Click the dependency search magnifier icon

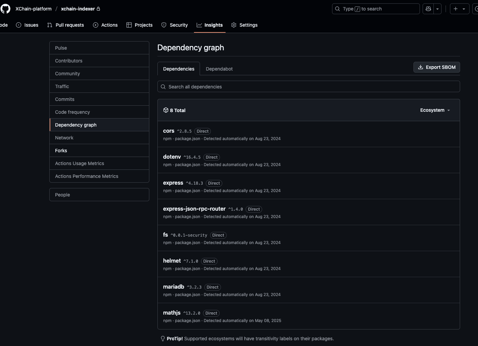tap(163, 87)
